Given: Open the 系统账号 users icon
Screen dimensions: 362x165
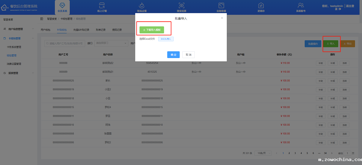Looking at the screenshot, I should tap(301, 5).
